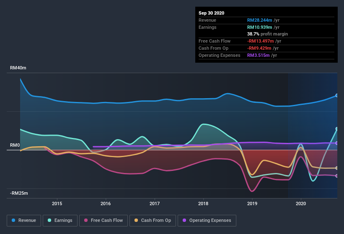
Task: Hide the Cash From Op series
Action: click(153, 221)
